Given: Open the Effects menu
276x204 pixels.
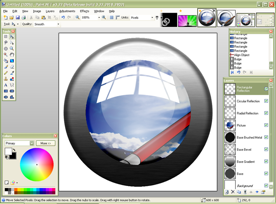Looking at the screenshot, I should (x=84, y=11).
